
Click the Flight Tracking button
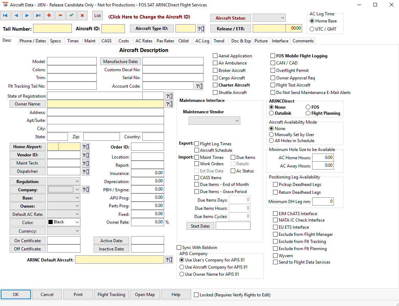pyautogui.click(x=111, y=295)
